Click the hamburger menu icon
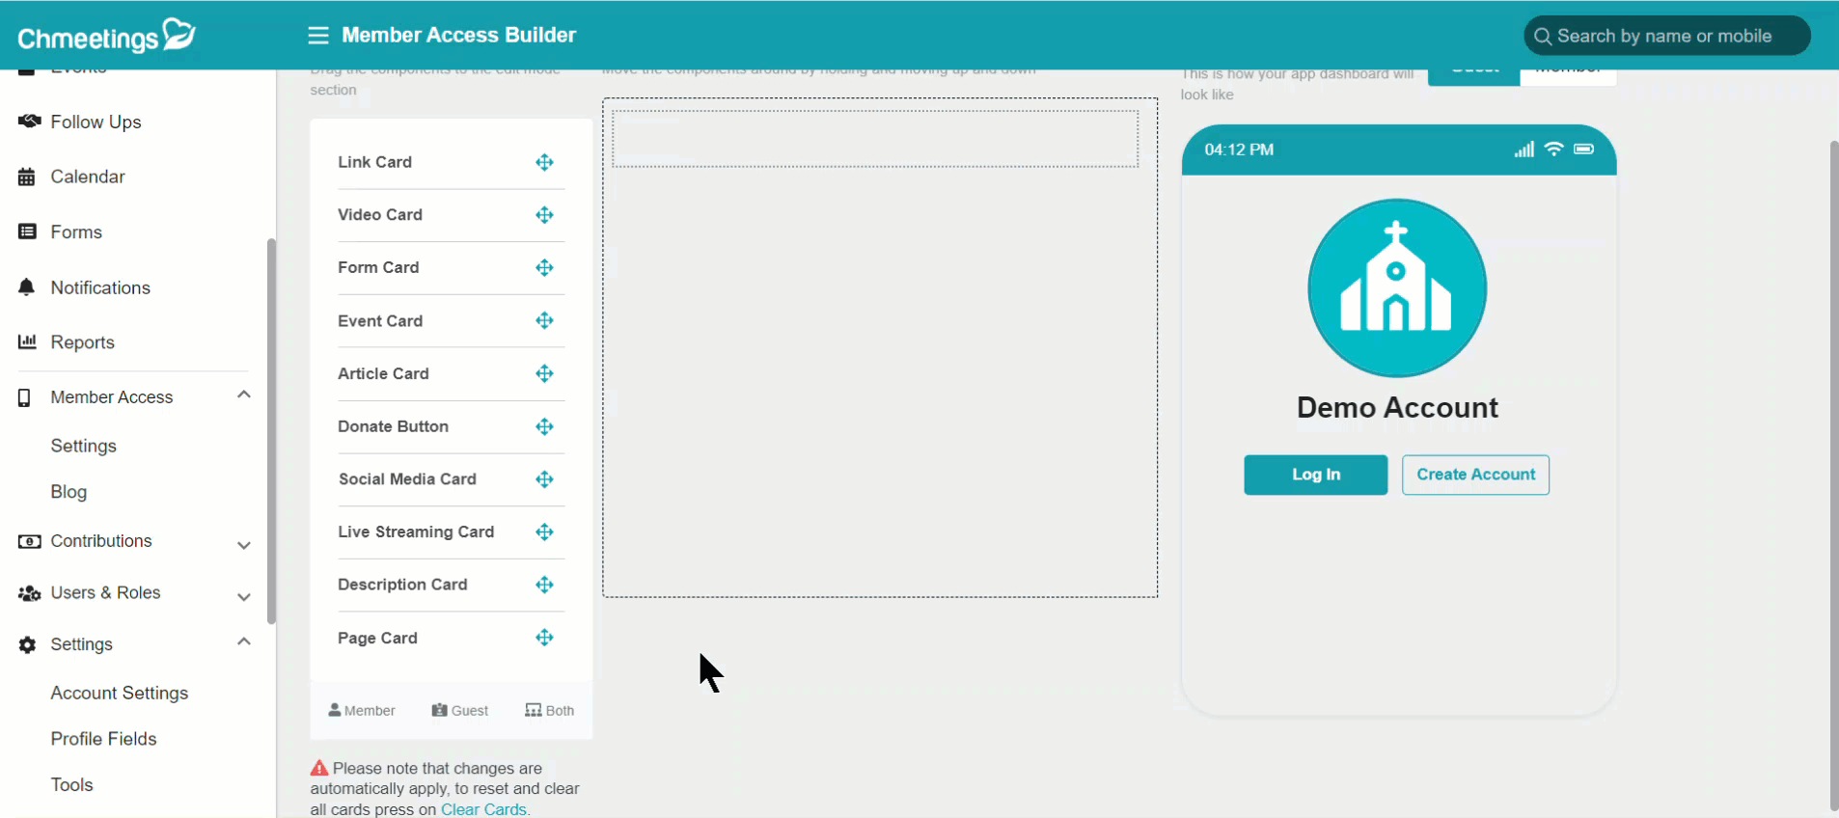Viewport: 1839px width, 818px height. tap(318, 36)
